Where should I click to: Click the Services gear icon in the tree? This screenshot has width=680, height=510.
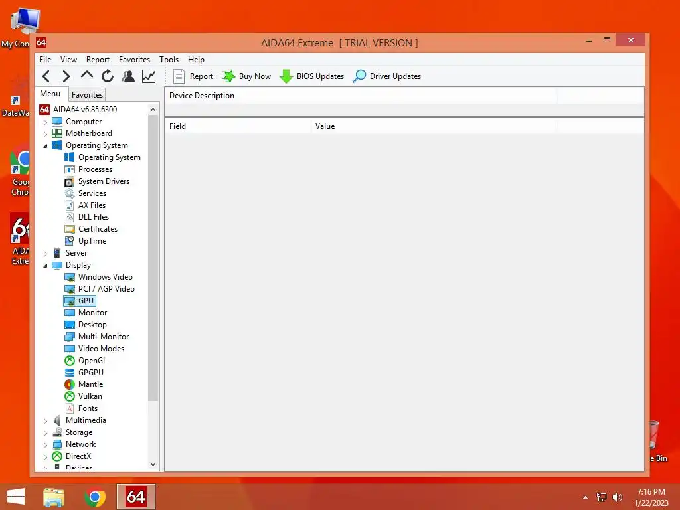[x=69, y=193]
